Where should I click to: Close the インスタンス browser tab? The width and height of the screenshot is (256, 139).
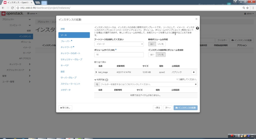tap(31, 3)
